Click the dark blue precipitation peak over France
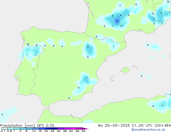The image size is (171, 132). [117, 21]
